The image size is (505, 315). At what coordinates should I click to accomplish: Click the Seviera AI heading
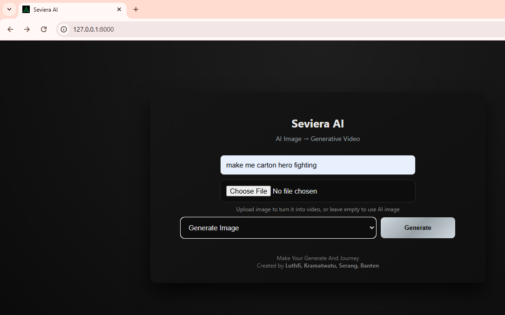click(317, 124)
